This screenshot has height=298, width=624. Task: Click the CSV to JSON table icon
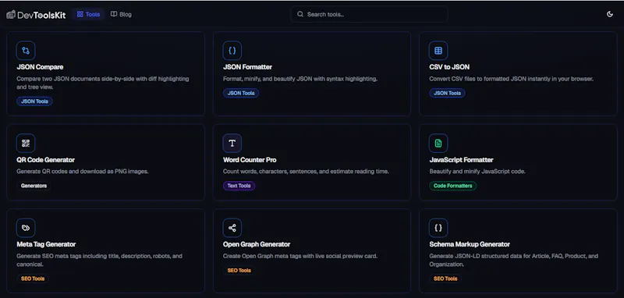click(x=438, y=51)
